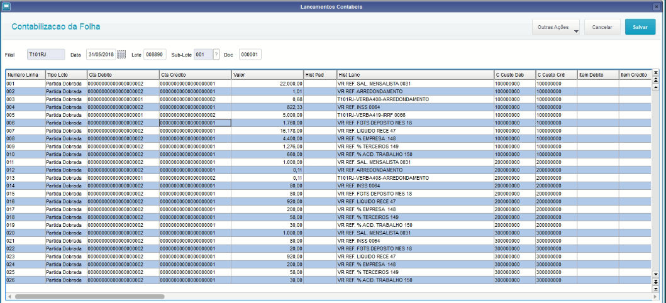This screenshot has height=303, width=666.
Task: Select the Hist Lanc column header
Action: coord(416,75)
